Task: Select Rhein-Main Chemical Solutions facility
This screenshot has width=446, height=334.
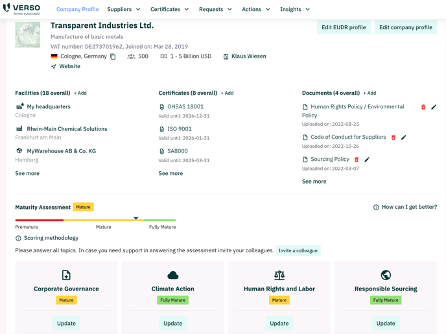Action: coord(67,129)
